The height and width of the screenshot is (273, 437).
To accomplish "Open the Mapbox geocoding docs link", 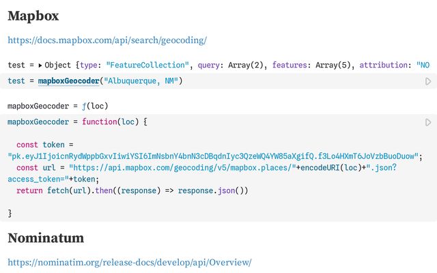I will pos(107,40).
